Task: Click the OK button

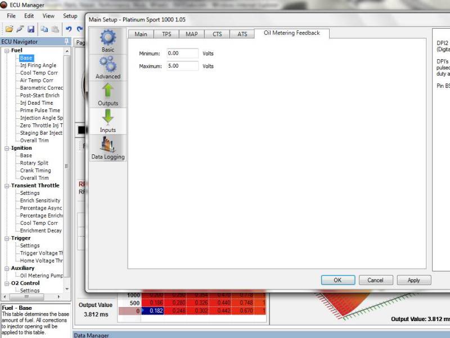Action: click(x=338, y=280)
